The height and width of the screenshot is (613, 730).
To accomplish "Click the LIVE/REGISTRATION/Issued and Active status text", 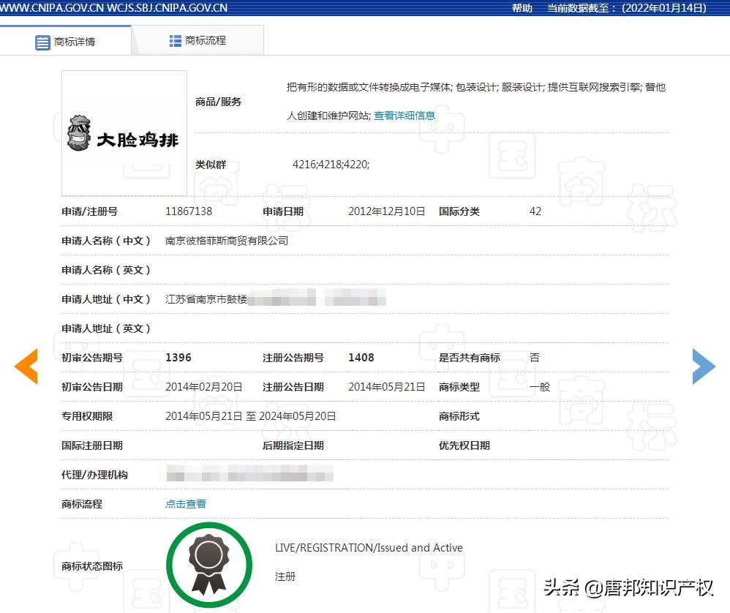I will click(369, 548).
